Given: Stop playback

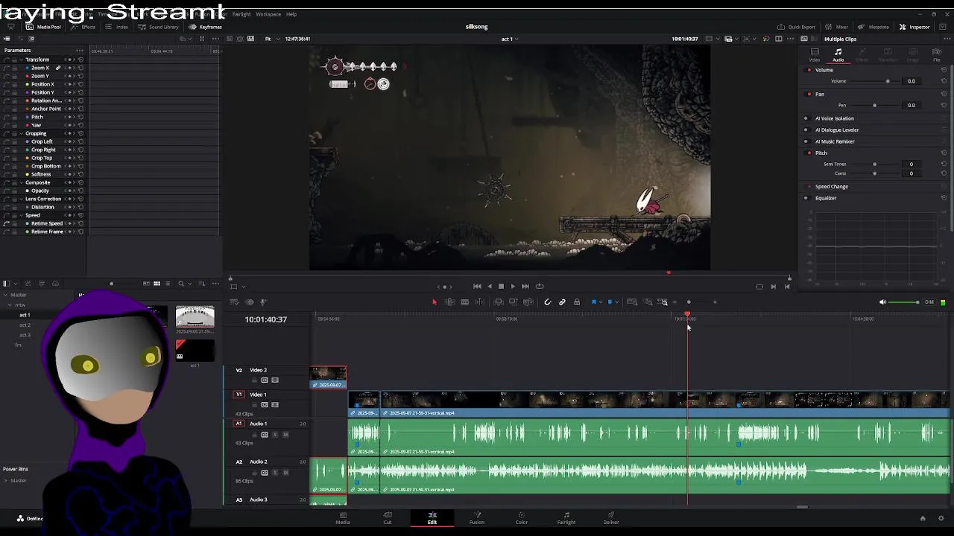Looking at the screenshot, I should pos(501,286).
